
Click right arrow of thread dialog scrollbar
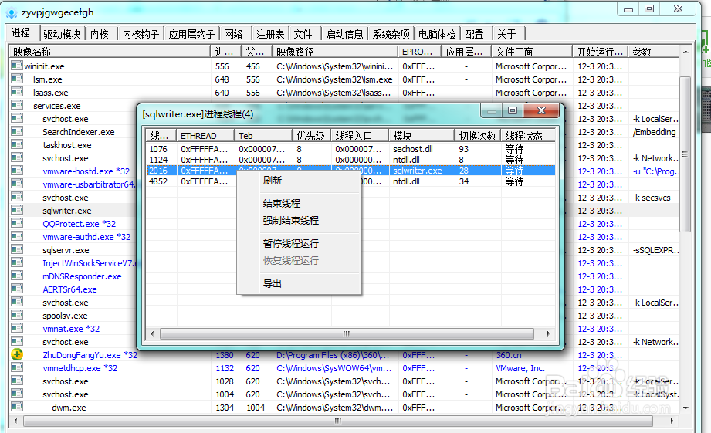point(548,333)
